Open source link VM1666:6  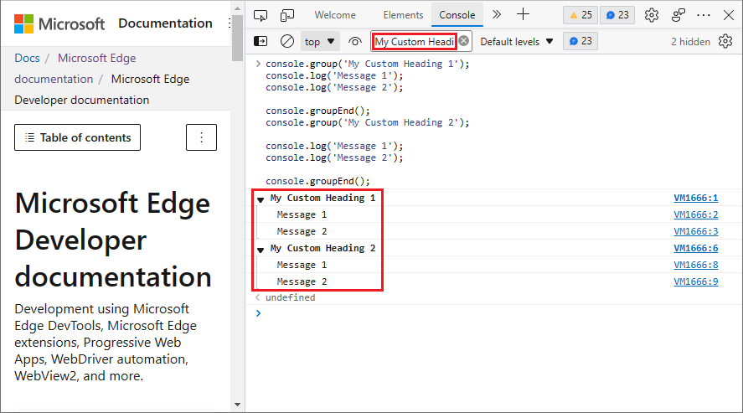(x=695, y=248)
